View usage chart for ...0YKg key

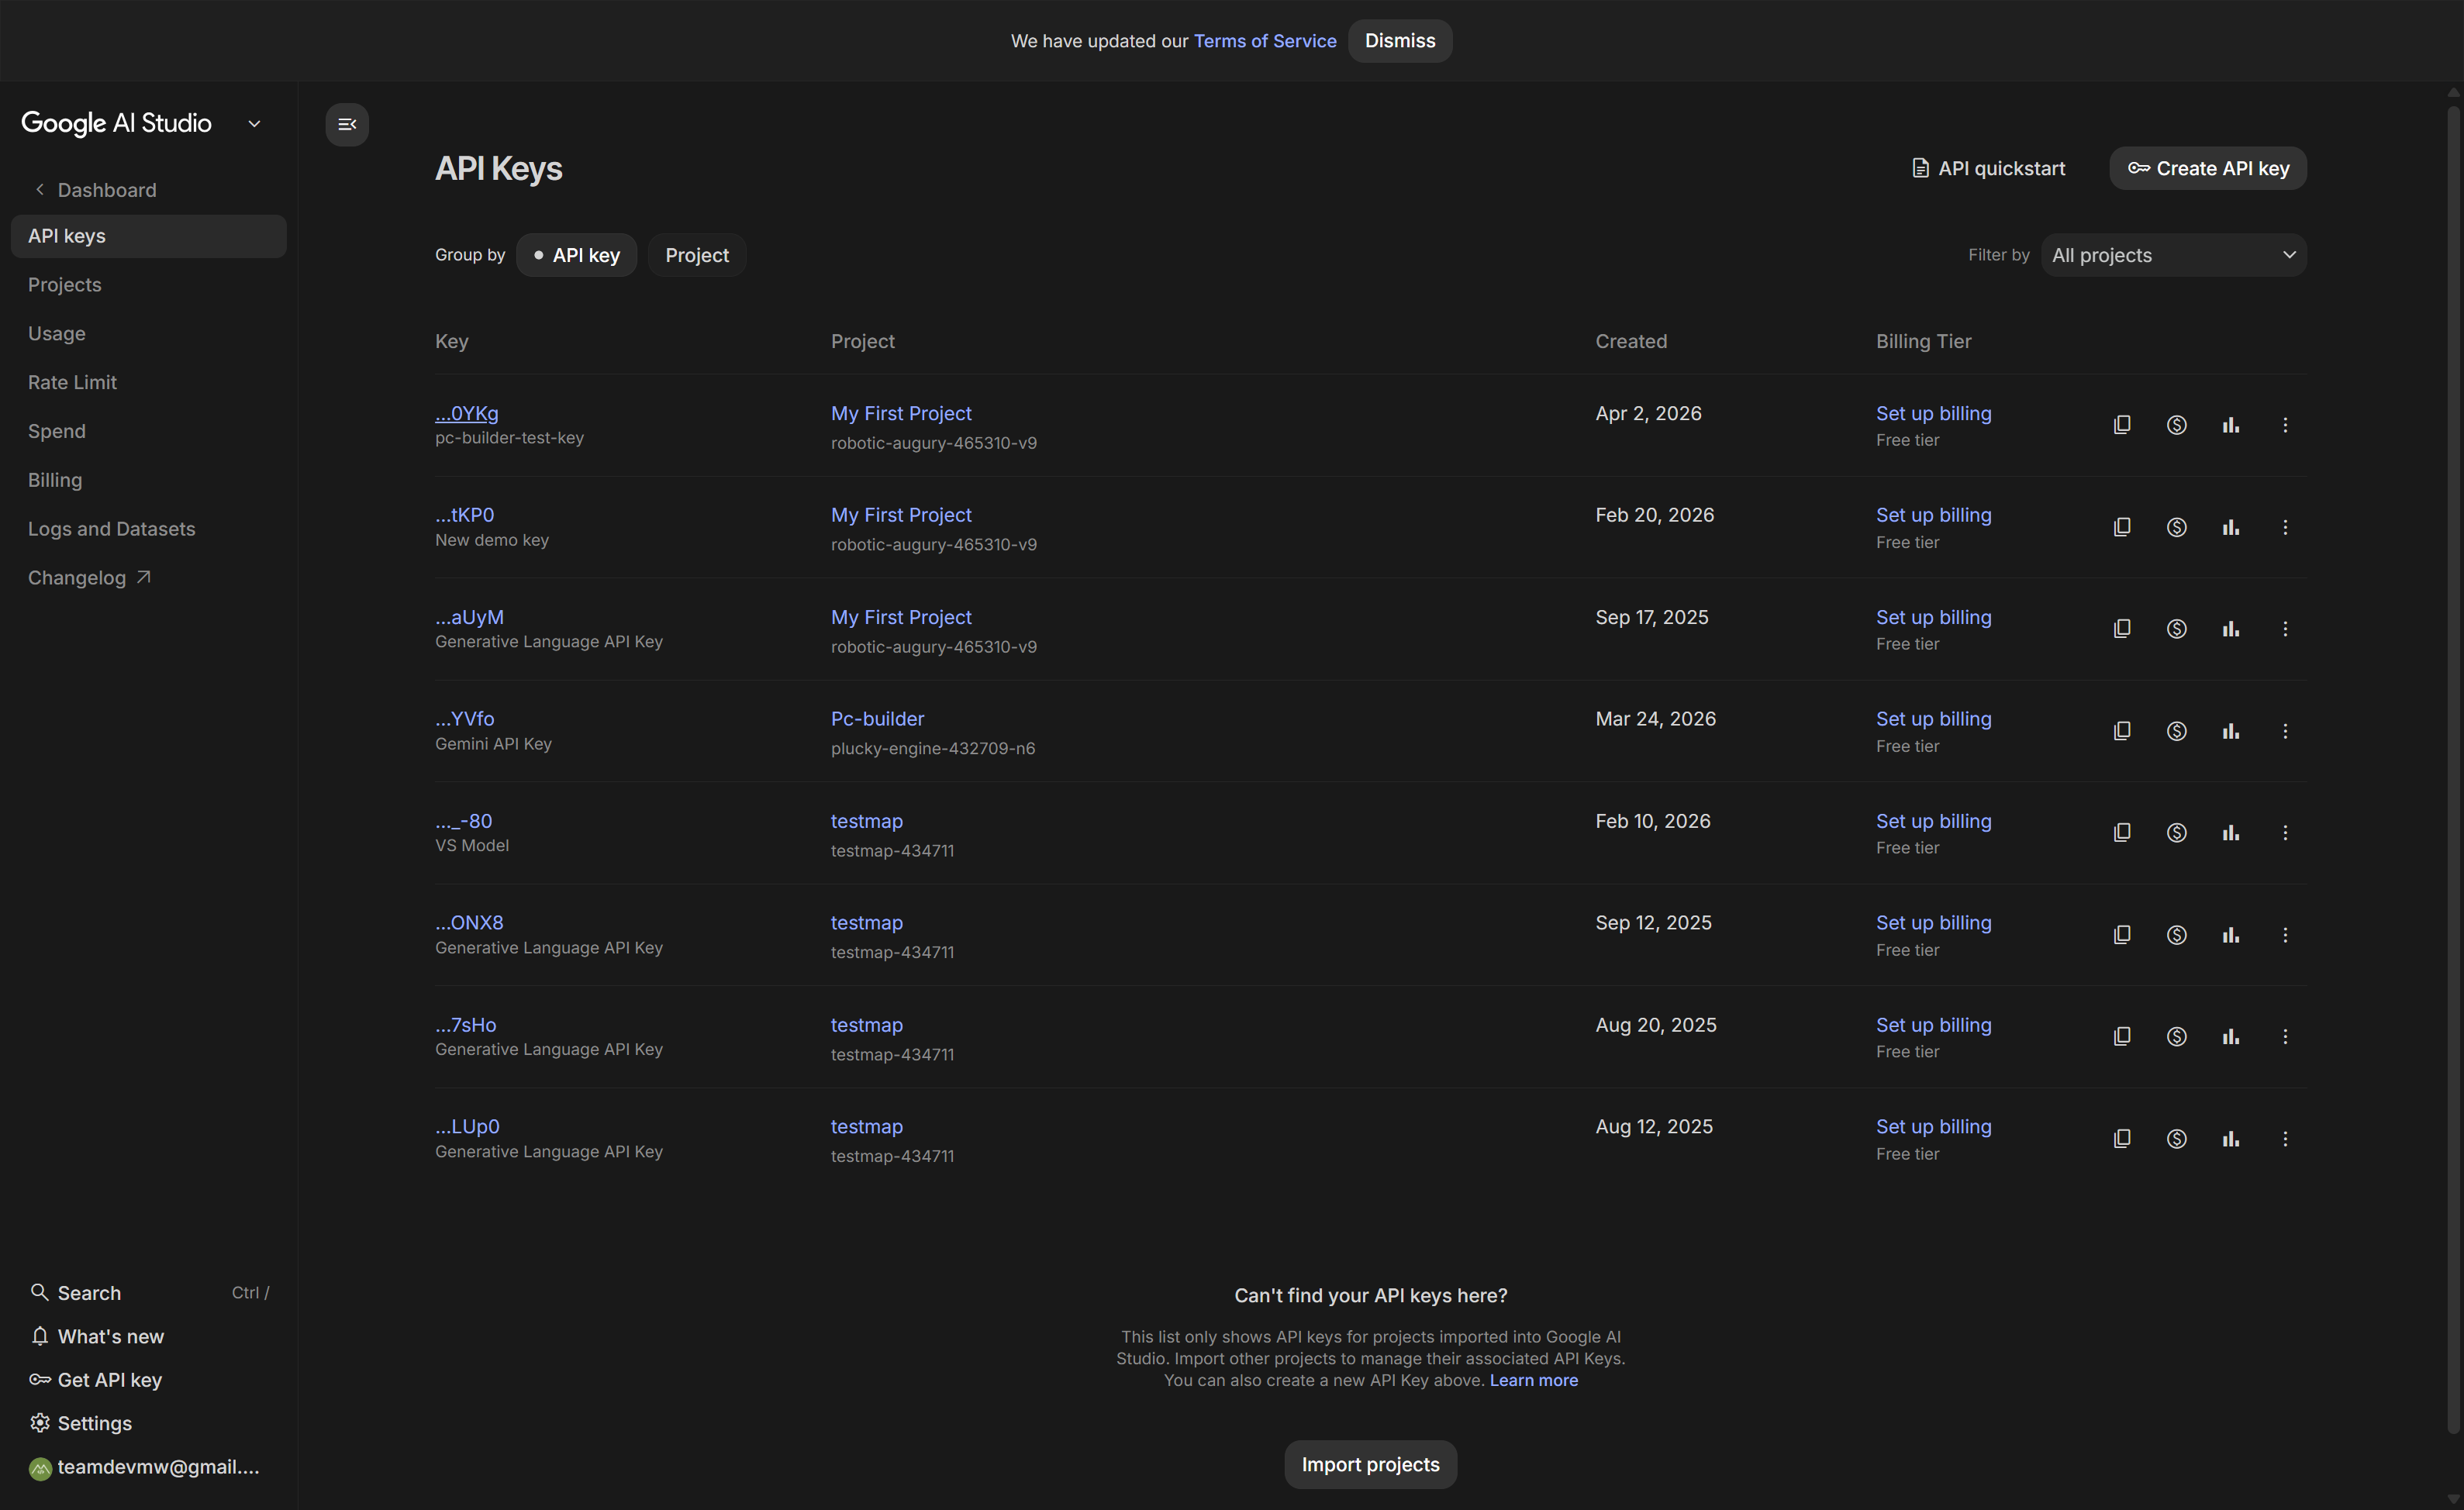coord(2230,425)
